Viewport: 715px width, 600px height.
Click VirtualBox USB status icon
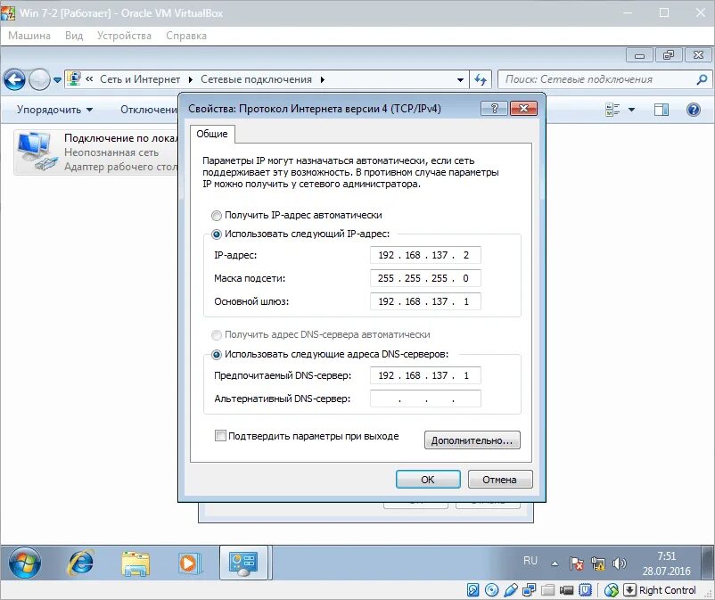coord(511,590)
